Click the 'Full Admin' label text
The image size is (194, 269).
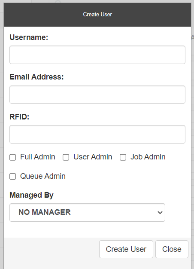click(x=38, y=157)
